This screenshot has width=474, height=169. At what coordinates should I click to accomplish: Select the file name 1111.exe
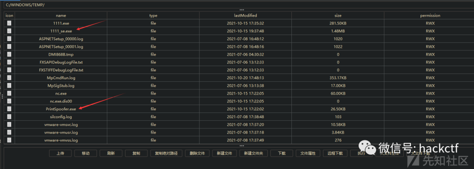[61, 23]
